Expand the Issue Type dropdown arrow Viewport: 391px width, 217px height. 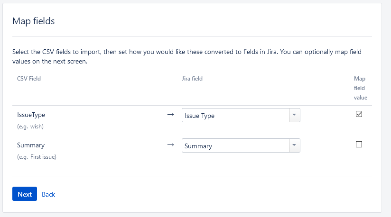tap(294, 116)
